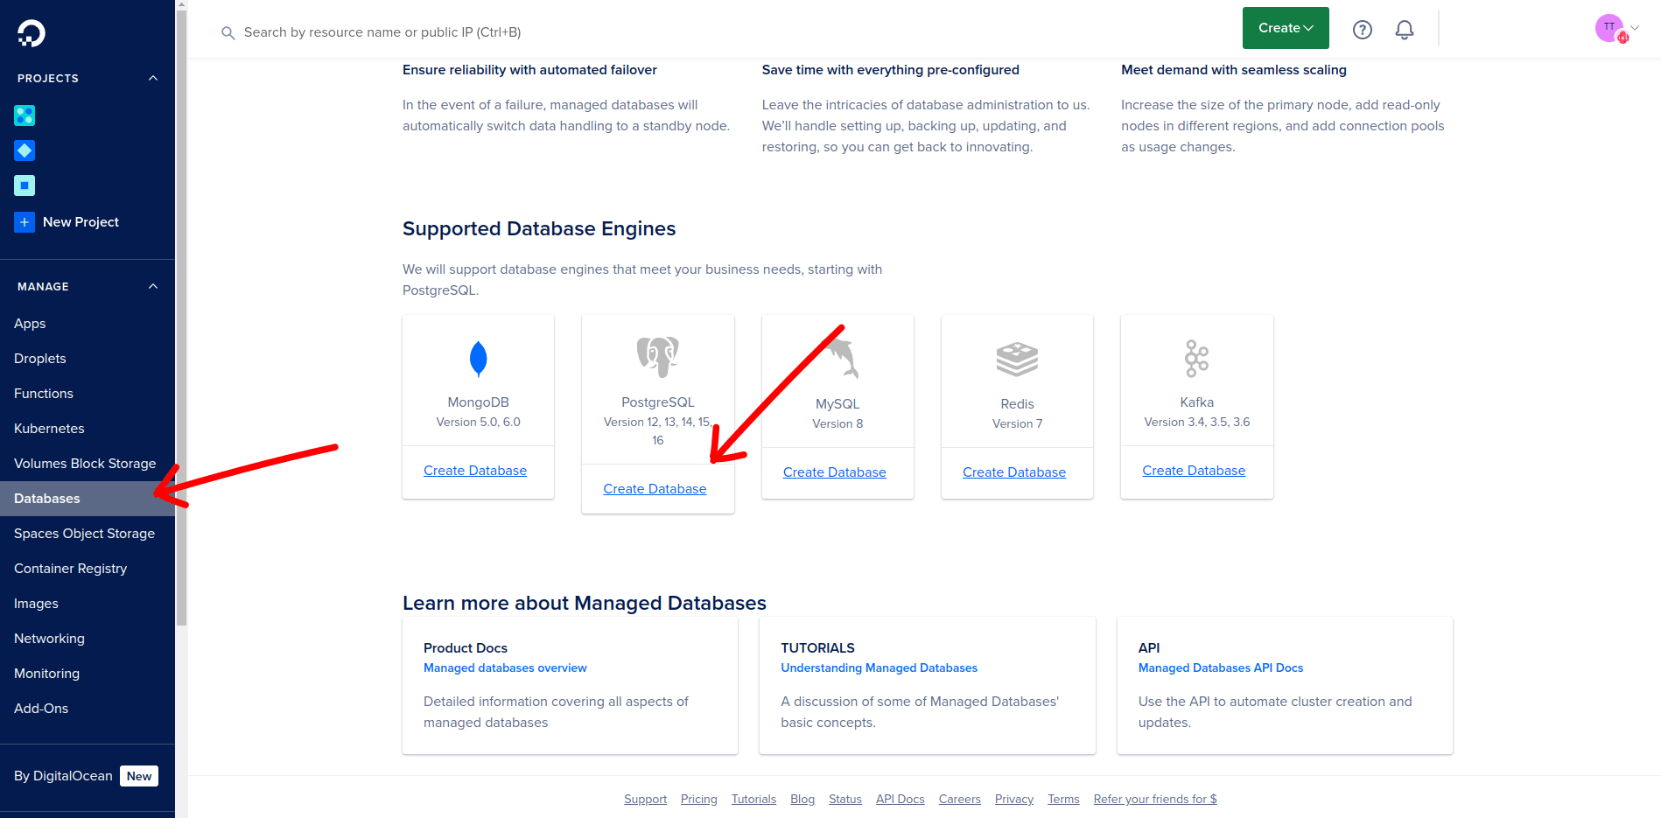
Task: Open the notifications bell icon
Action: [1404, 29]
